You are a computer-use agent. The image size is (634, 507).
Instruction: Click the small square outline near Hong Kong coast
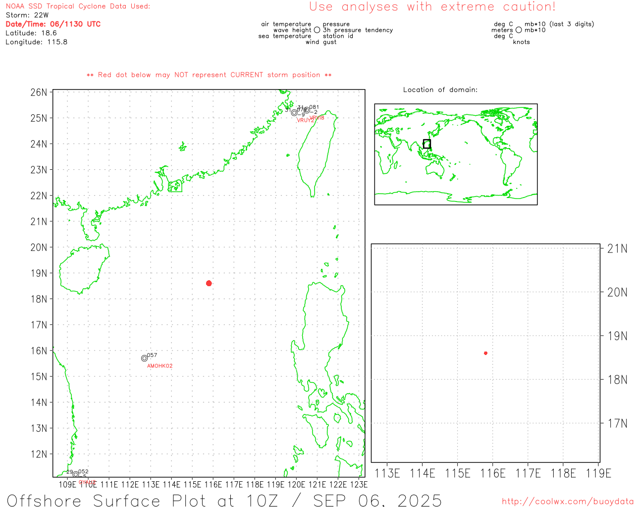[175, 186]
